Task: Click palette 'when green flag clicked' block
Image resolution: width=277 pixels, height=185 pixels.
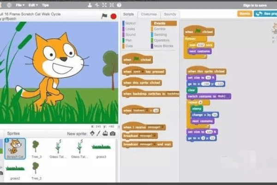Action: [137, 59]
